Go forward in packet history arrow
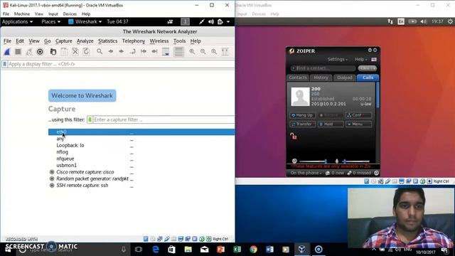 122,51
